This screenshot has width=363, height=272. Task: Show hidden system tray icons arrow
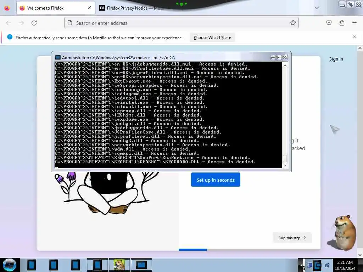click(301, 265)
